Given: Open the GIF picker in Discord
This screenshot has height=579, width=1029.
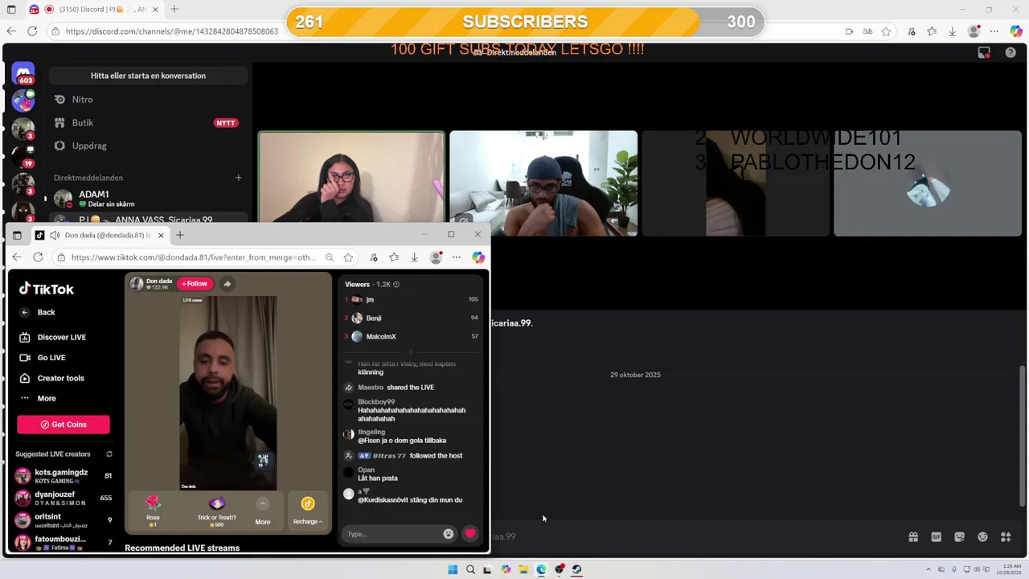Looking at the screenshot, I should 937,537.
